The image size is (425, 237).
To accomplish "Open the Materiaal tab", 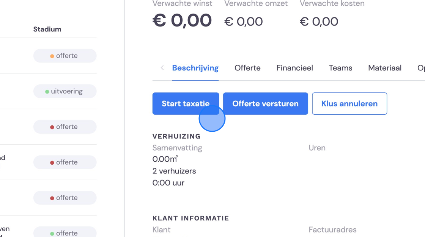I will pyautogui.click(x=385, y=68).
